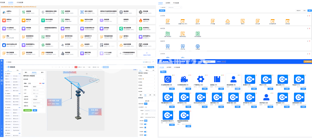Switch to the 事件 tab in parameter panel
The width and height of the screenshot is (312, 138).
pos(42,72)
